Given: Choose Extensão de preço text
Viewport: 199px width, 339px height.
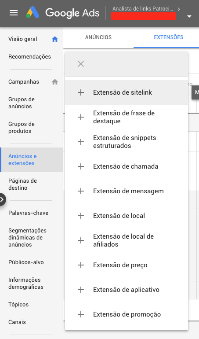Looking at the screenshot, I should click(x=120, y=265).
